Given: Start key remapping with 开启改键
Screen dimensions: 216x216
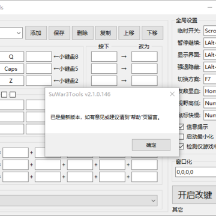Looking at the screenshot, I should (x=195, y=195).
